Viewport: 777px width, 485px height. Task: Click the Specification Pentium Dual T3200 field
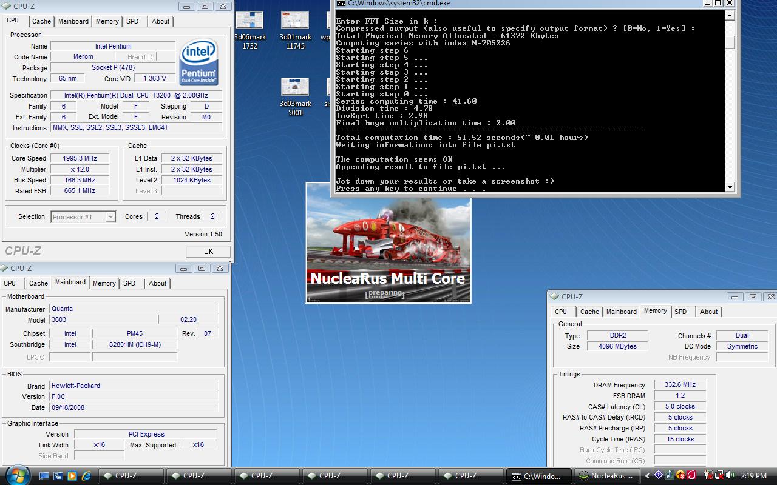(x=137, y=95)
